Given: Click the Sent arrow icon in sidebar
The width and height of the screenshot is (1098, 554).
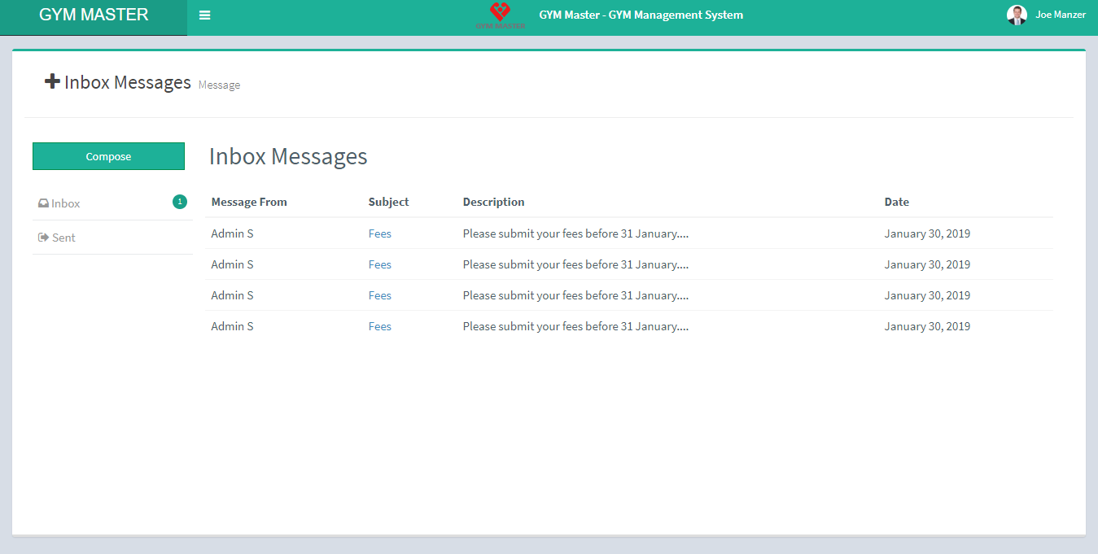Looking at the screenshot, I should pyautogui.click(x=43, y=238).
